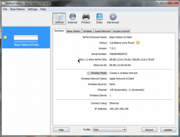
Task: Open the Disks toolbar icon
Action: tap(99, 19)
